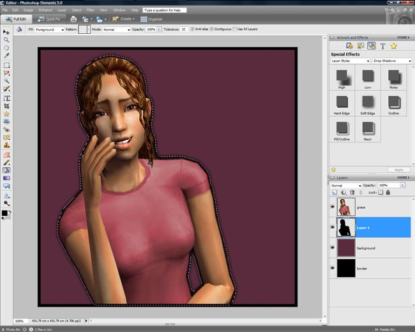The height and width of the screenshot is (332, 415).
Task: Select the Move tool
Action: 6,33
